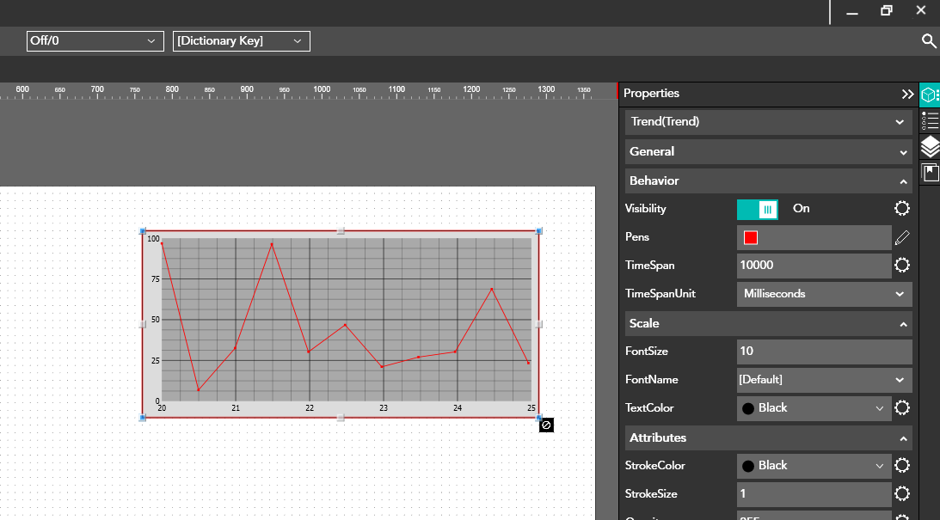Click the red Pens color swatch
This screenshot has width=940, height=520.
click(x=750, y=238)
